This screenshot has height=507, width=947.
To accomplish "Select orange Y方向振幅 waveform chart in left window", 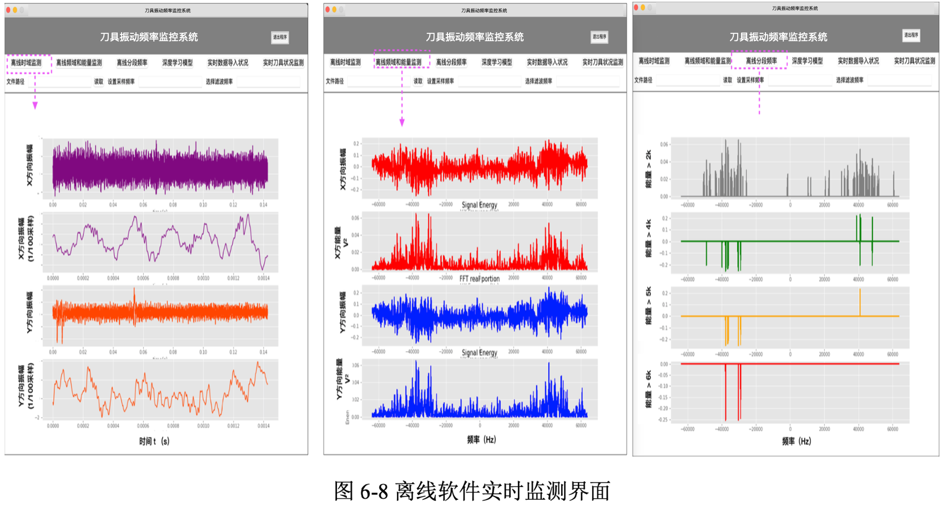I will click(160, 316).
